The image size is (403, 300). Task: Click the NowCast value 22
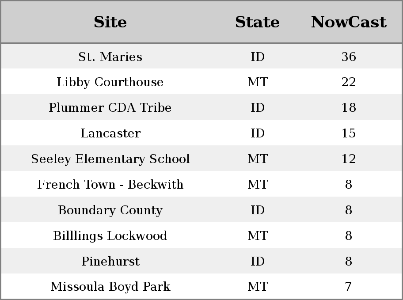pos(349,82)
